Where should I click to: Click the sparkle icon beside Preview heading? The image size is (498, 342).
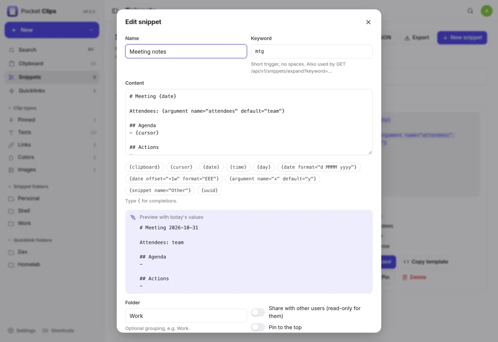pyautogui.click(x=133, y=217)
